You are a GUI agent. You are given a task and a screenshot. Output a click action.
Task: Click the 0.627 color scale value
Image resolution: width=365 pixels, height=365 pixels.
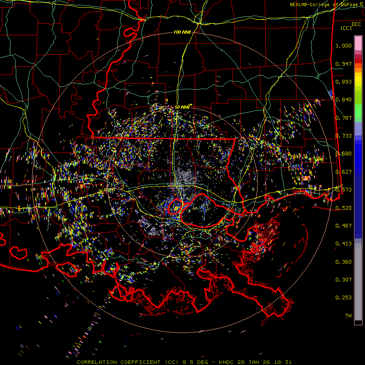coord(344,172)
